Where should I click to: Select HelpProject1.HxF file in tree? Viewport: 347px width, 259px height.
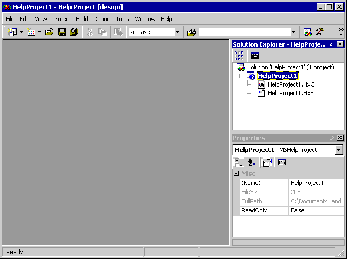coord(291,93)
